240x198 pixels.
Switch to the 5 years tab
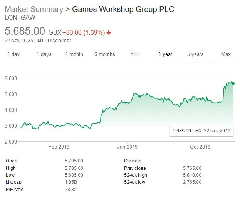coord(195,54)
